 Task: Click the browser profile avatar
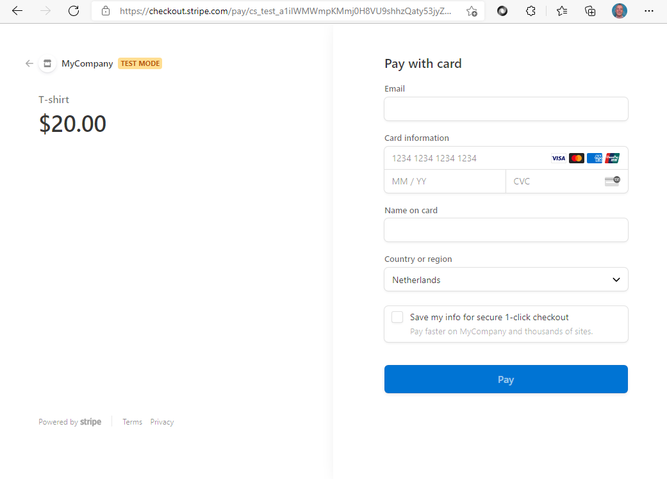(x=619, y=11)
